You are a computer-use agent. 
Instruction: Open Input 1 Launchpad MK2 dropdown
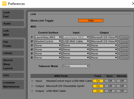click(x=76, y=37)
